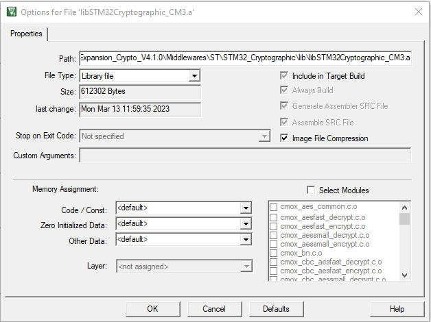
Task: Enable the Select Modules checkbox
Action: [x=311, y=190]
